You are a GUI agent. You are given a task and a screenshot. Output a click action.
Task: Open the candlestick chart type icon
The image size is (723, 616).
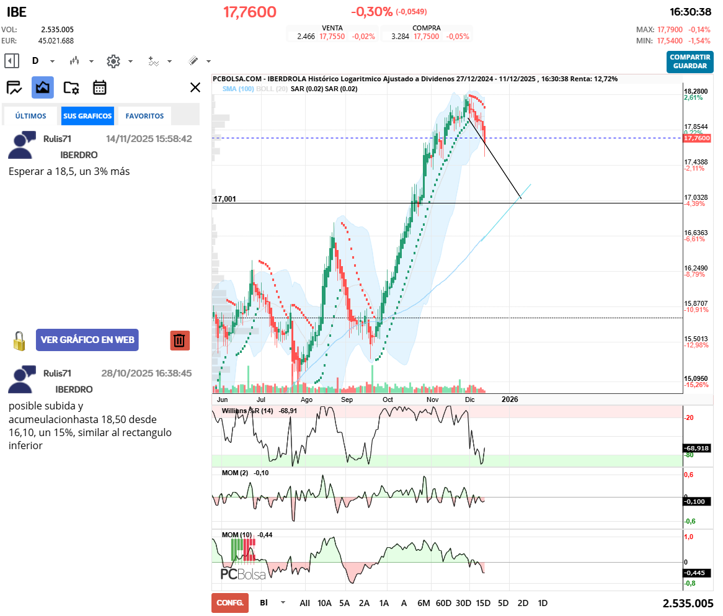pos(75,61)
